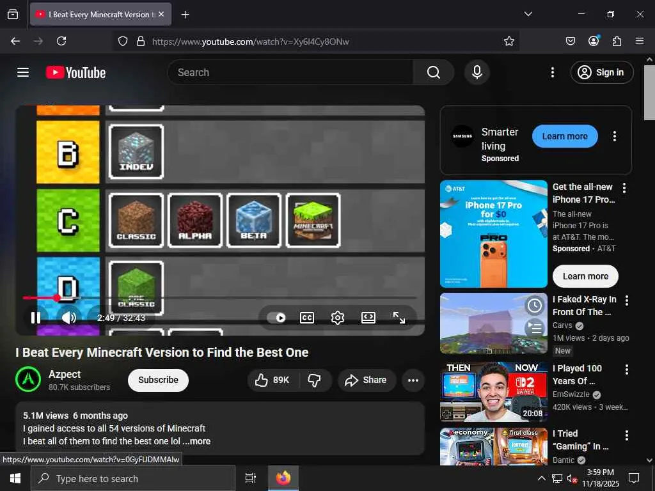Click Learn more on Samsung ad
655x491 pixels.
click(x=565, y=136)
